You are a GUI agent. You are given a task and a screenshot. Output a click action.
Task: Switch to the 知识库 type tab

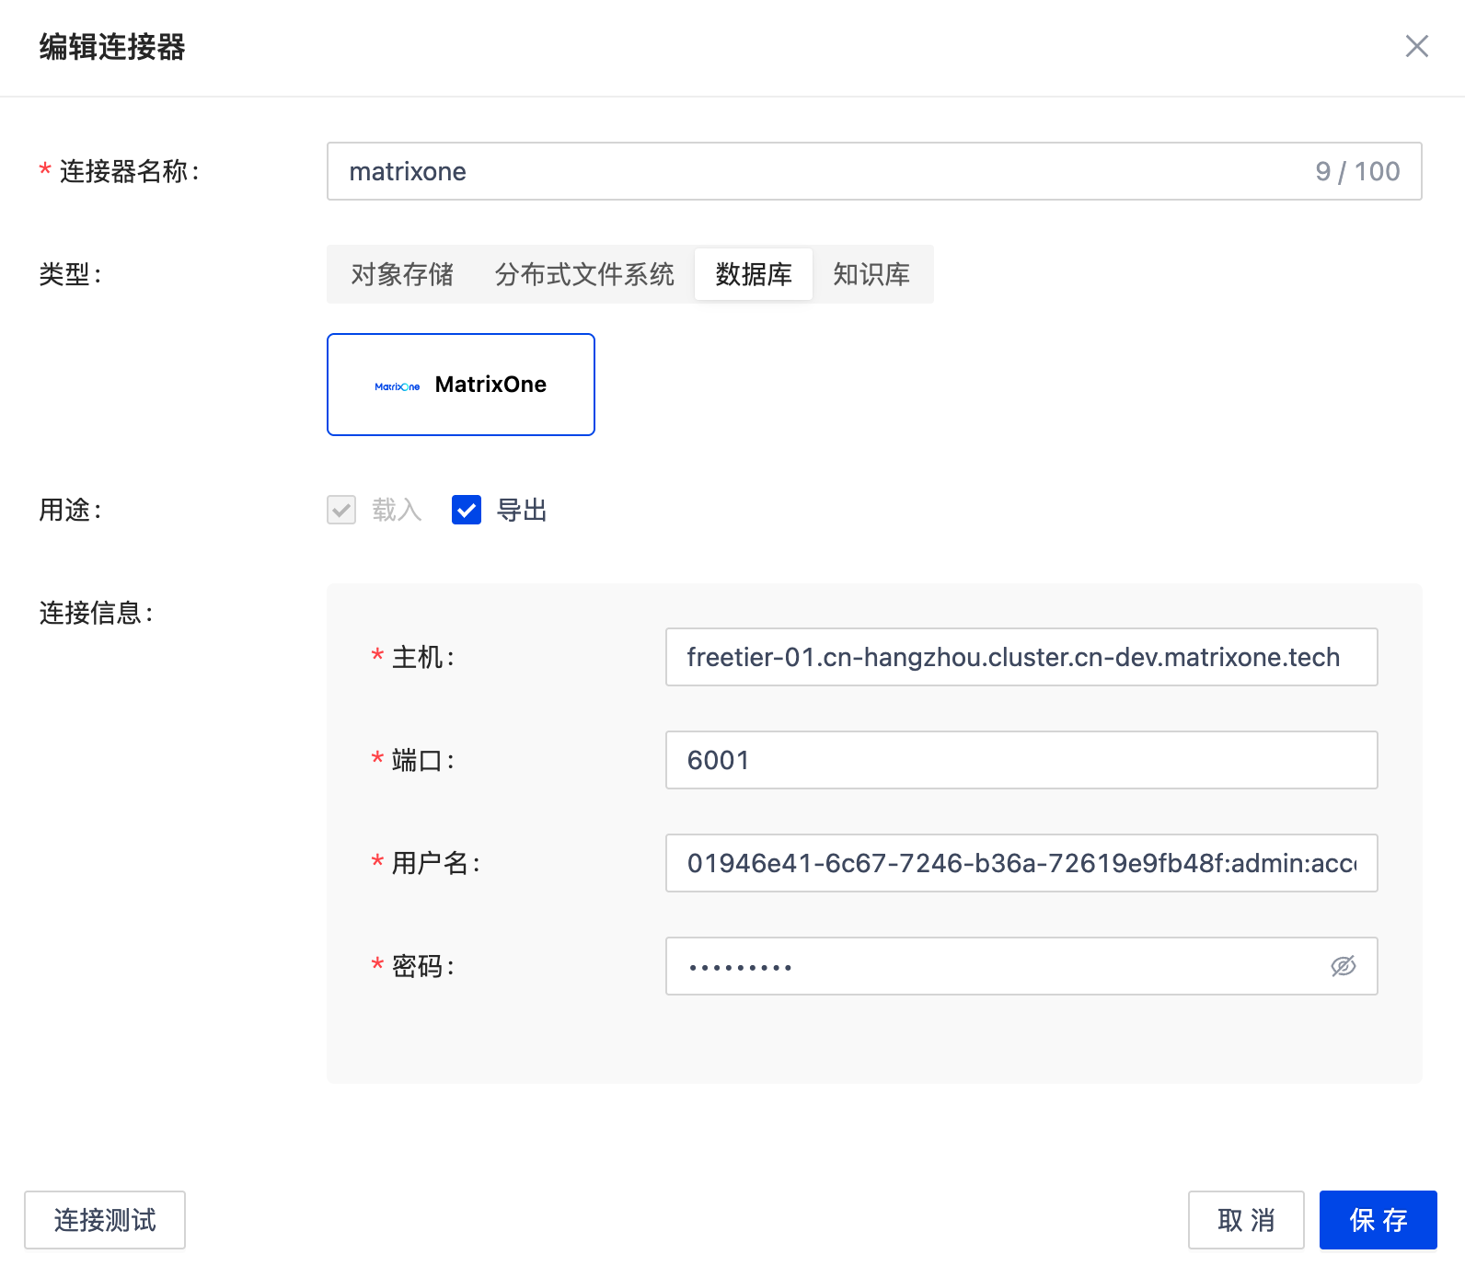pos(871,274)
